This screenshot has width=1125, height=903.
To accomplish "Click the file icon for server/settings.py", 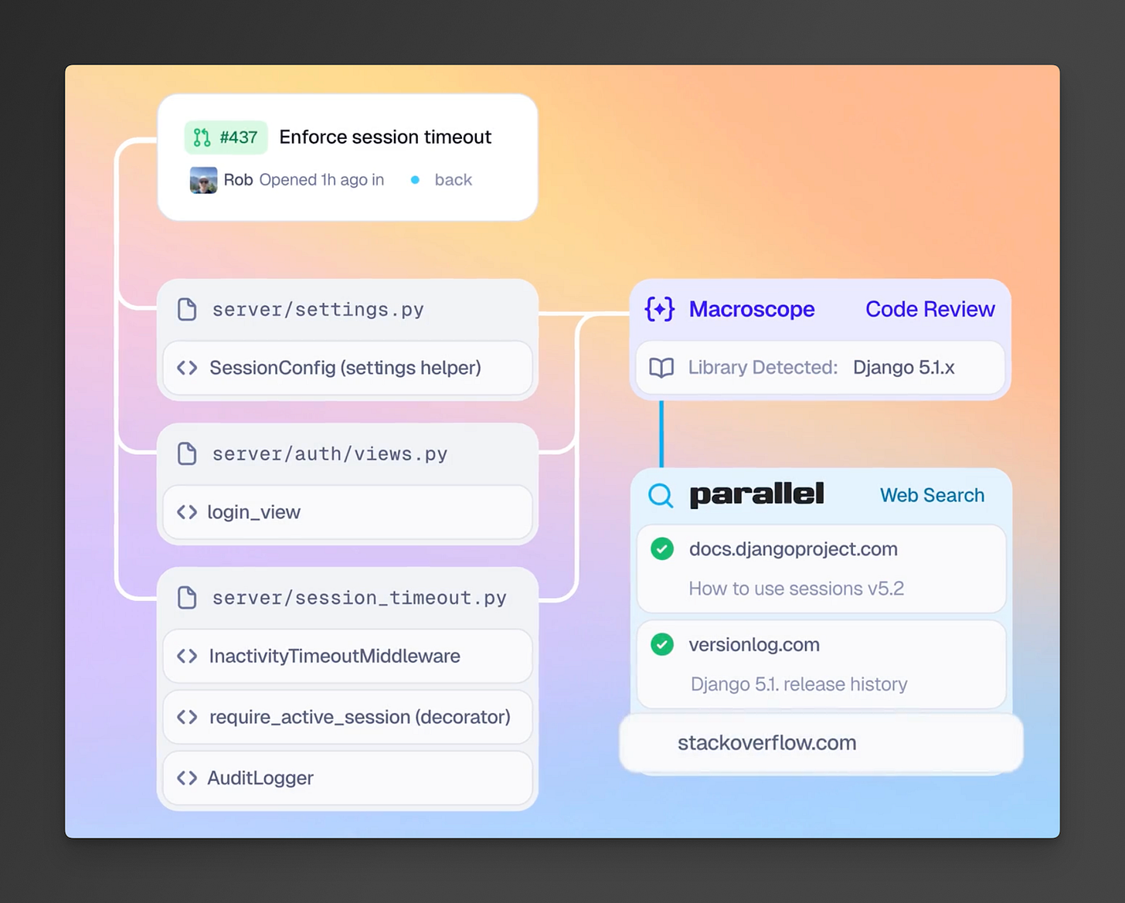I will tap(187, 310).
